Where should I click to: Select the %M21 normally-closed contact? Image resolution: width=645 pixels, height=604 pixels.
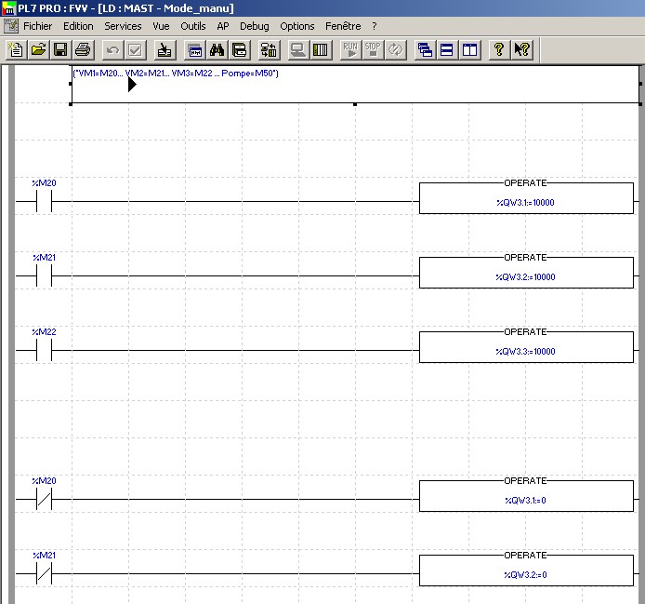pyautogui.click(x=44, y=573)
